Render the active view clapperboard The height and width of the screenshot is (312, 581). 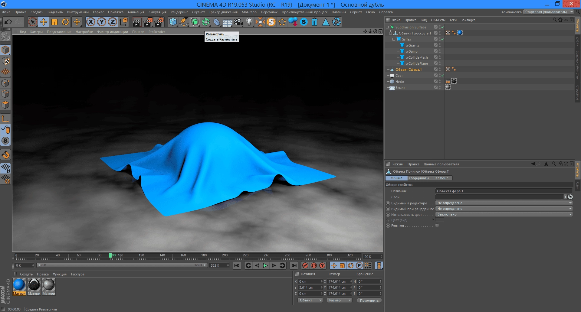point(137,22)
